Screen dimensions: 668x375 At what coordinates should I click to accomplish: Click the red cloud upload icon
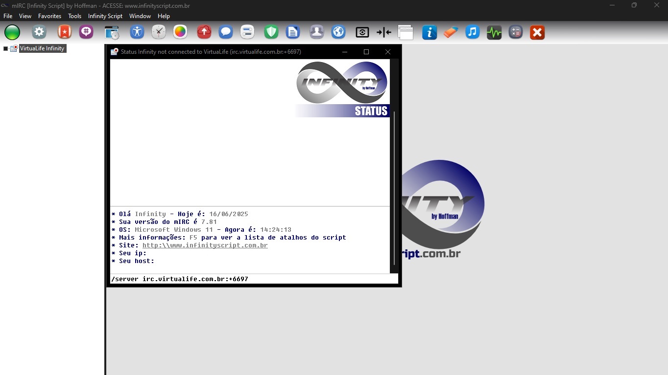pyautogui.click(x=204, y=33)
